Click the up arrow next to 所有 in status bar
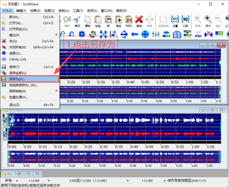 coord(17,181)
